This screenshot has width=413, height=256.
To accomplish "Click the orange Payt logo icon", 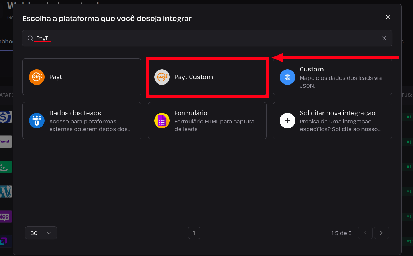I will [37, 77].
